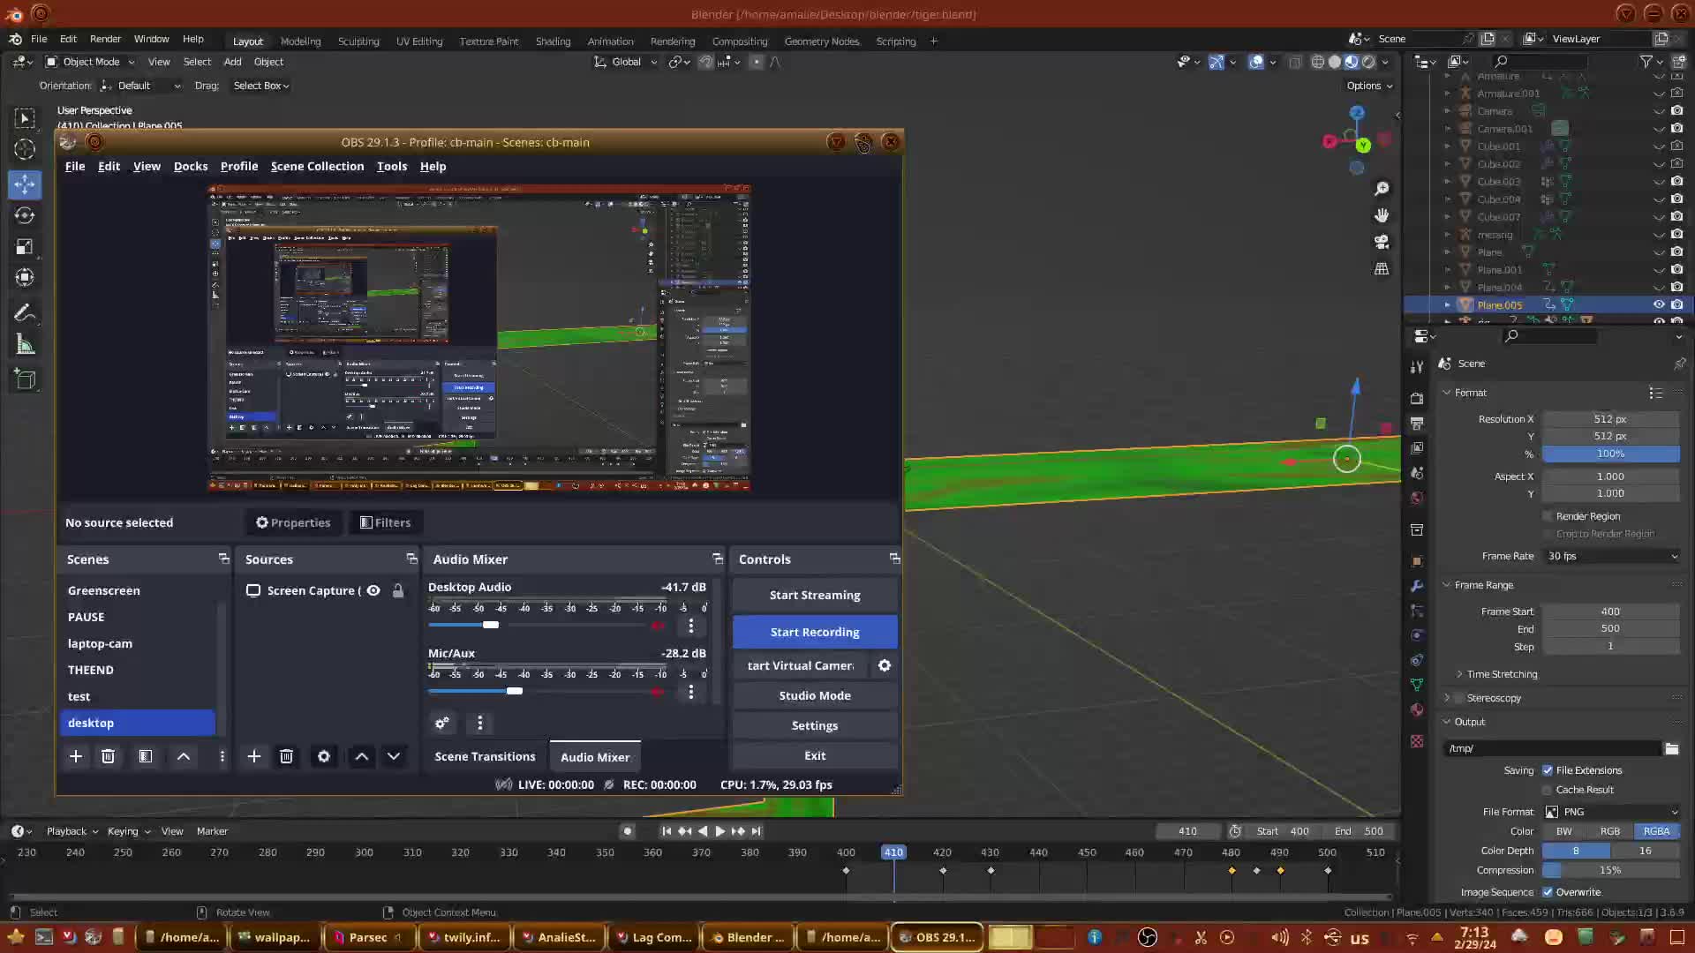Select the Scale tool in Blender toolbar

click(x=25, y=247)
